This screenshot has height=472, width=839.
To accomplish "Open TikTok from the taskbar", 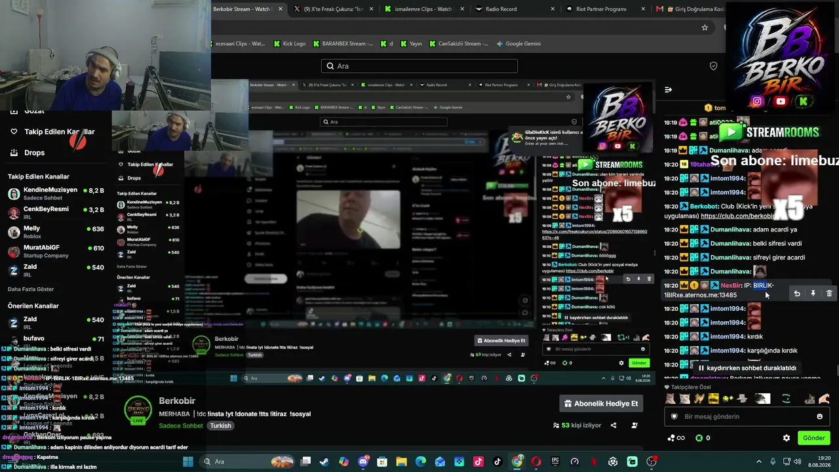I will click(498, 462).
